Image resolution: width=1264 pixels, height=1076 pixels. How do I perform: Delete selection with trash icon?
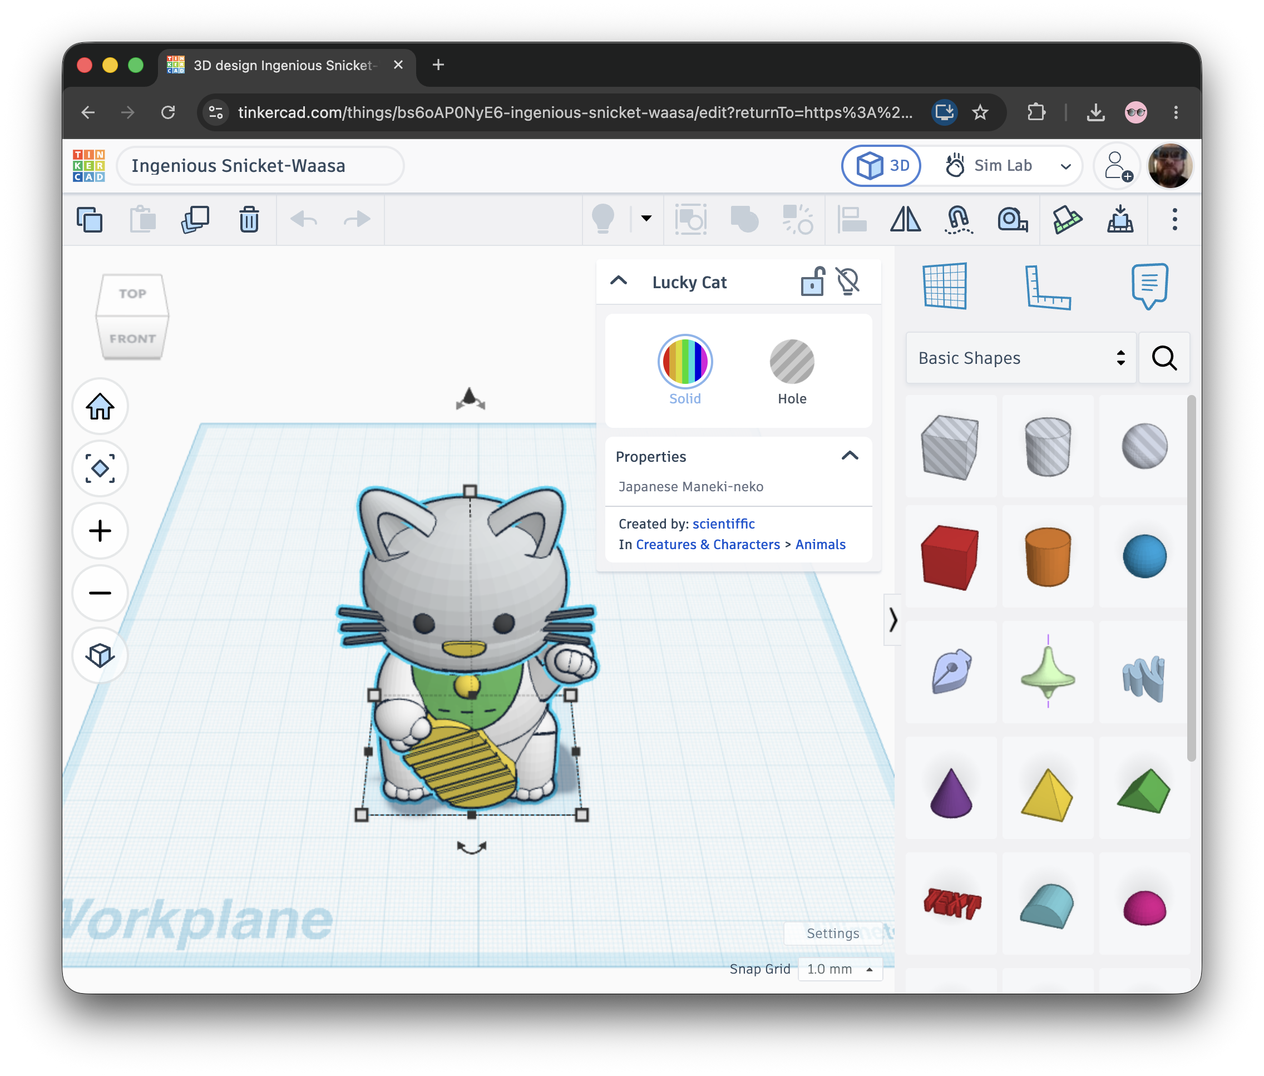[249, 220]
